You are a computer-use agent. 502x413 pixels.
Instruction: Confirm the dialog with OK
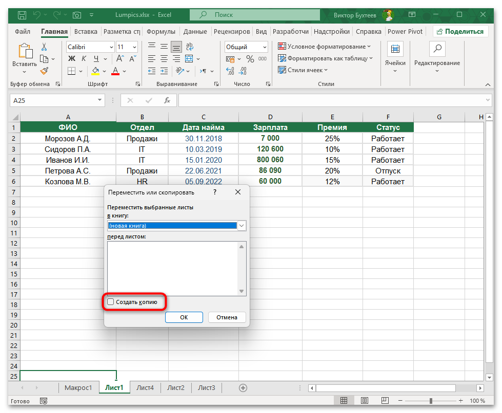pyautogui.click(x=184, y=317)
